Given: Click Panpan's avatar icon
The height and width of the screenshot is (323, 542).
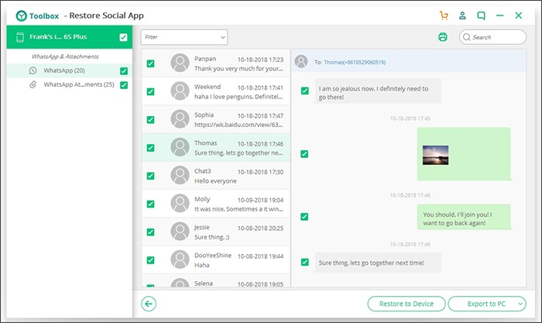Looking at the screenshot, I should pyautogui.click(x=180, y=63).
